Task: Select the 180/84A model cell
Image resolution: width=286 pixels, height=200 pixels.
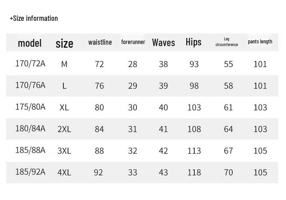Action: coord(30,128)
